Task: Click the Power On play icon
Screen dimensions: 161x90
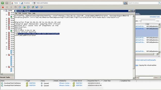Action: tap(11, 7)
